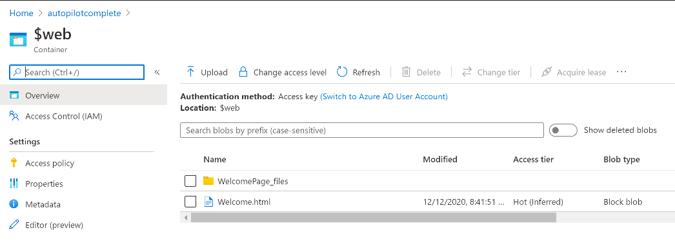Open the Overview menu item
Screen dimensions: 675x248
83,95
